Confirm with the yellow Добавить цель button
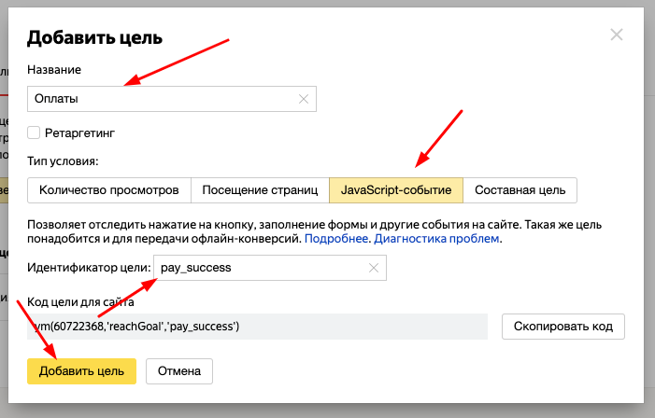Viewport: 655px width, 418px height. (x=82, y=370)
